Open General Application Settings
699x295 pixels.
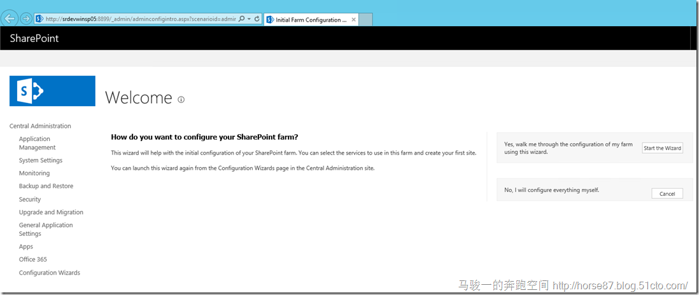[46, 229]
